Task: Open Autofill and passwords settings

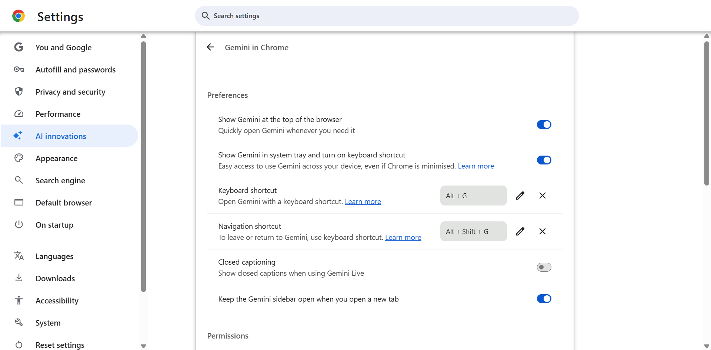Action: pyautogui.click(x=70, y=69)
